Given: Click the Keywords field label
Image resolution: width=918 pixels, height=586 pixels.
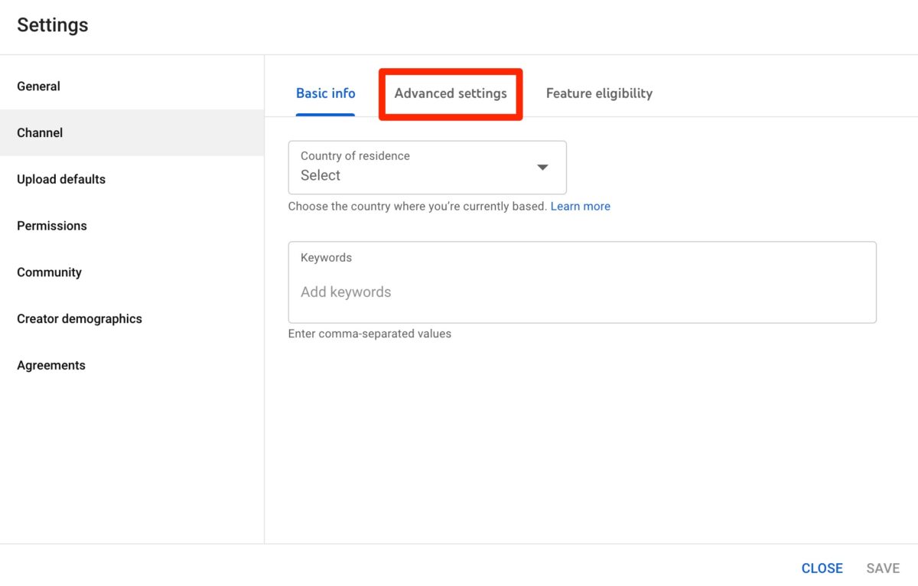Looking at the screenshot, I should coord(326,258).
